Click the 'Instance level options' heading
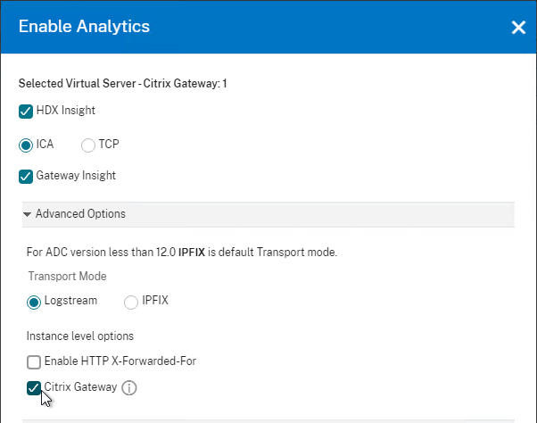 tap(80, 336)
